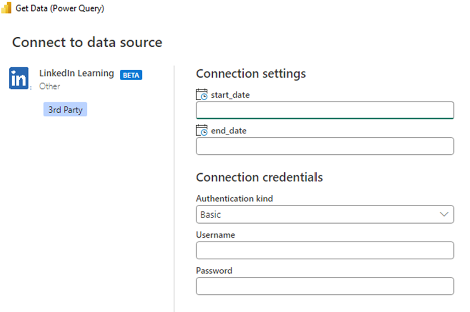Click the LinkedIn Learning connector name
This screenshot has width=470, height=312.
[x=76, y=73]
